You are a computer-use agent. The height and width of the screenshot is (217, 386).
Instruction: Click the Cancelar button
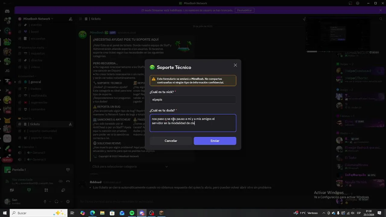click(x=171, y=141)
